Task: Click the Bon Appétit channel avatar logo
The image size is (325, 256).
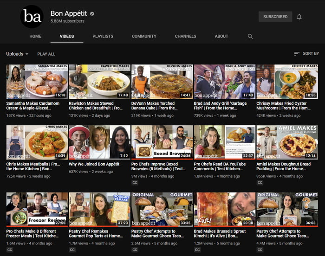Action: coord(32,17)
